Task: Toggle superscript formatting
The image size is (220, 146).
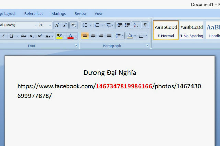Action: point(40,36)
